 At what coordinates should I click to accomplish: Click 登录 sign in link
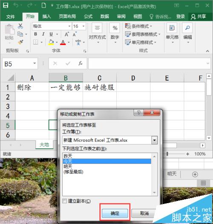coord(181,17)
